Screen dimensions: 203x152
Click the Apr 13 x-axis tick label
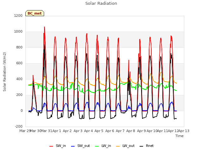184,131
